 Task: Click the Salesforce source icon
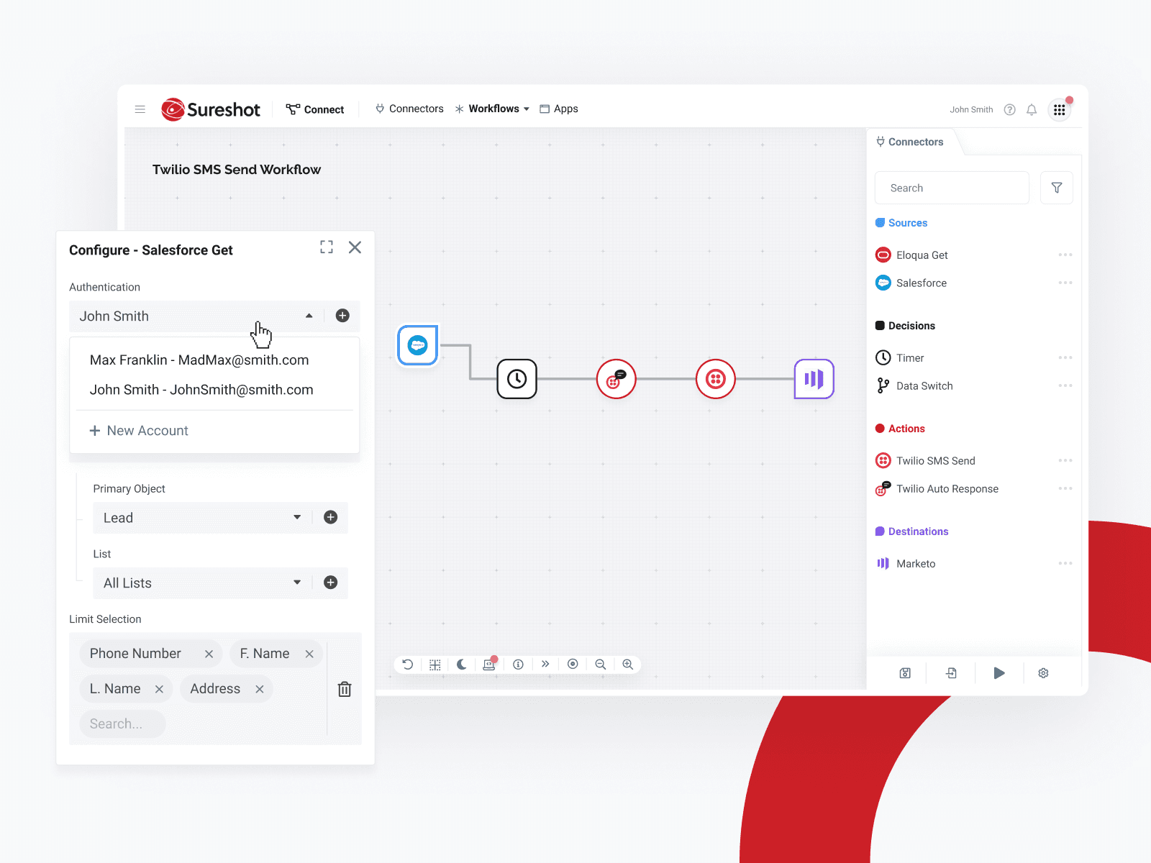pos(883,283)
